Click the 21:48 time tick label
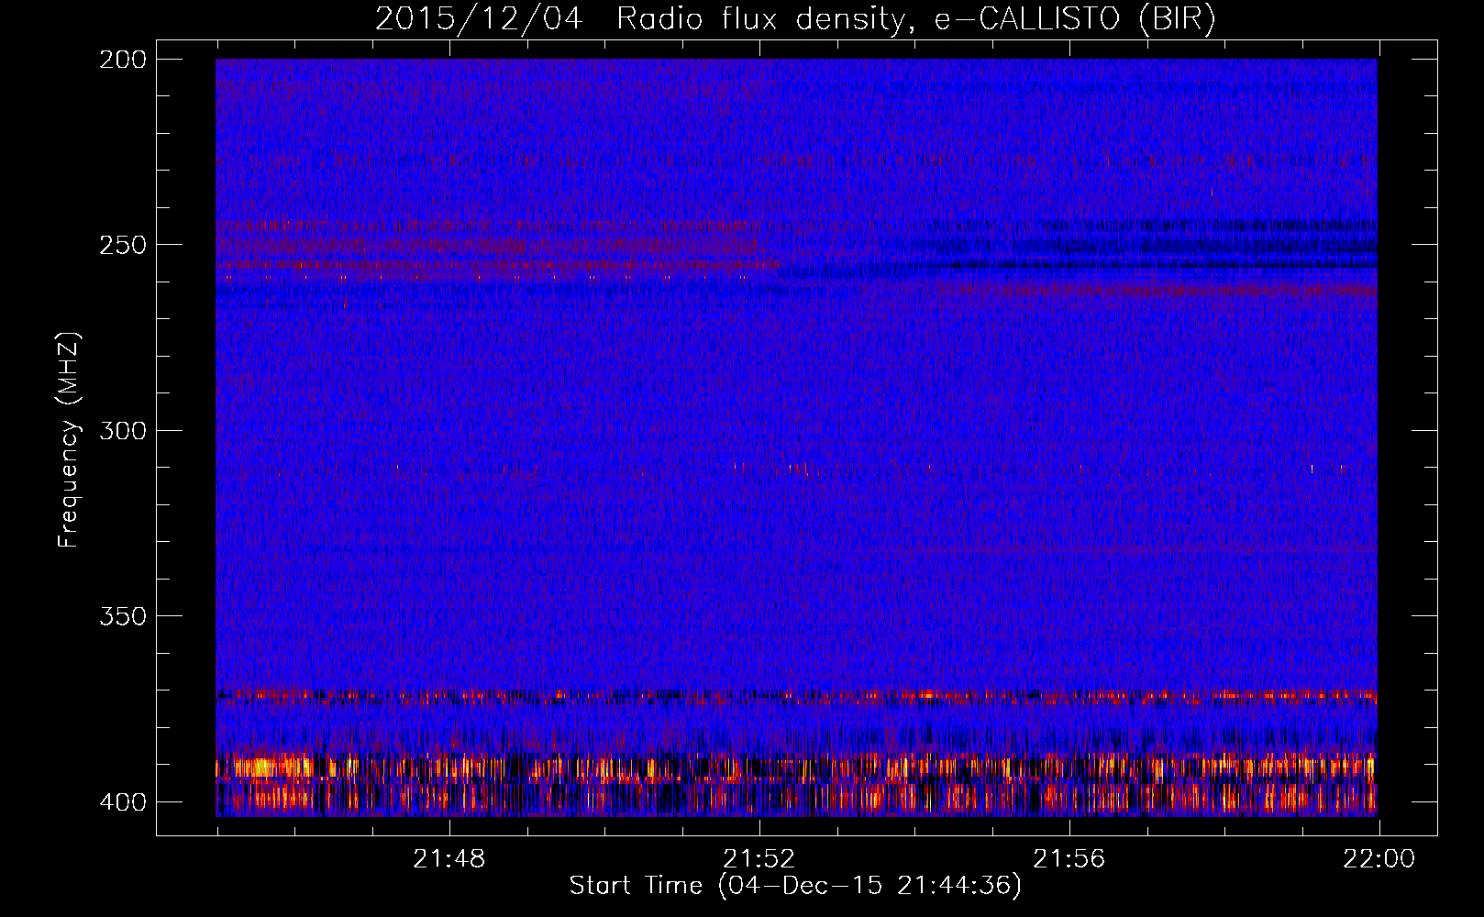 tap(449, 859)
